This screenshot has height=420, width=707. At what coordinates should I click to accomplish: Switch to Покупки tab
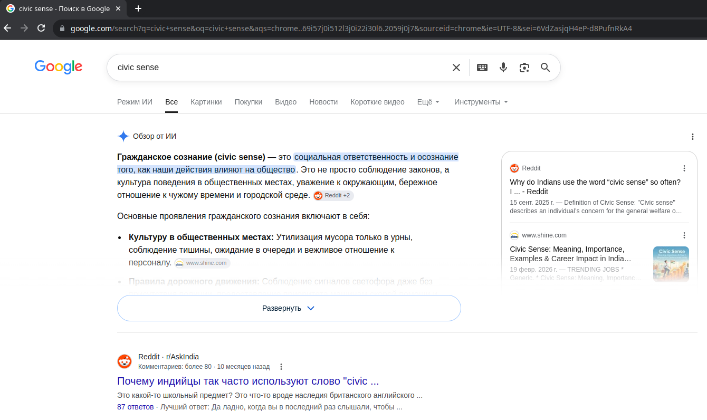[x=249, y=102]
